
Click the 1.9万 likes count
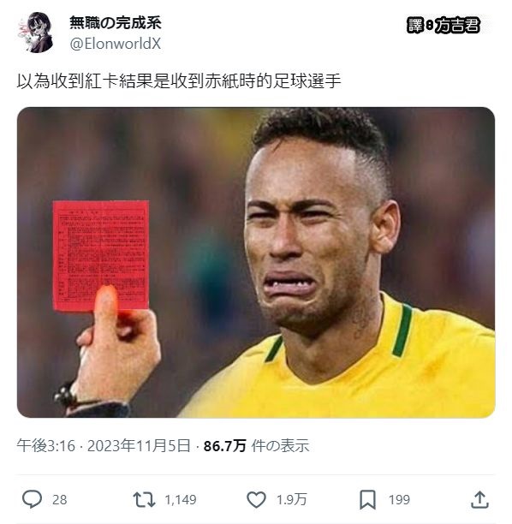click(291, 500)
